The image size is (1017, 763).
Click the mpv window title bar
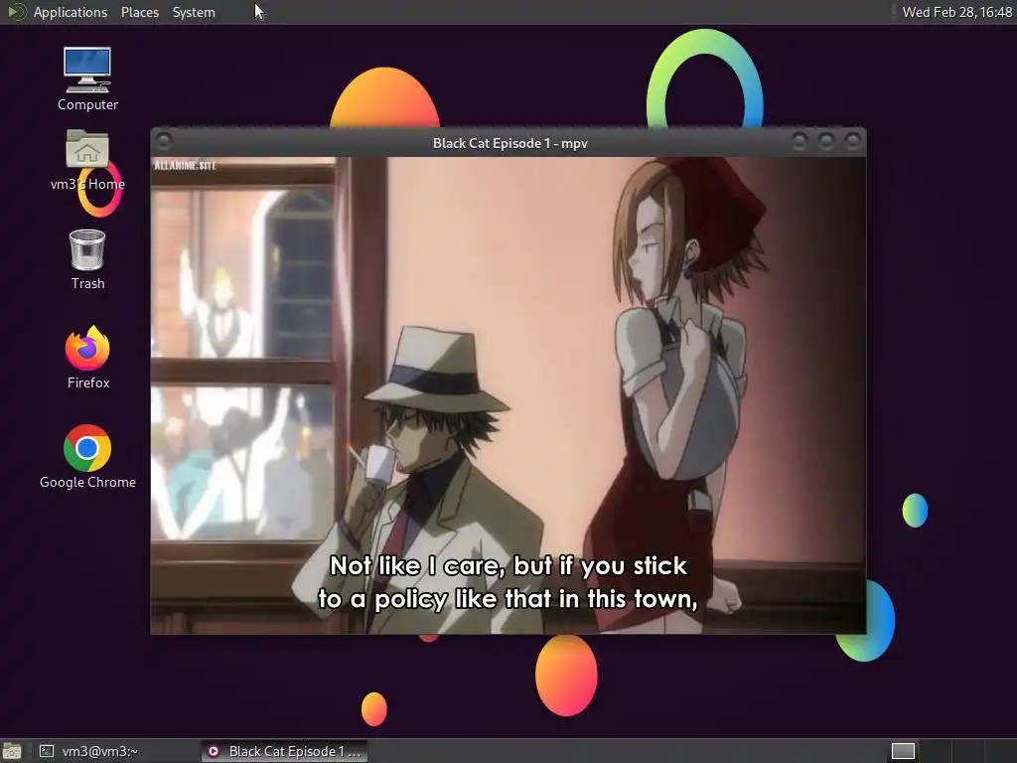point(509,143)
